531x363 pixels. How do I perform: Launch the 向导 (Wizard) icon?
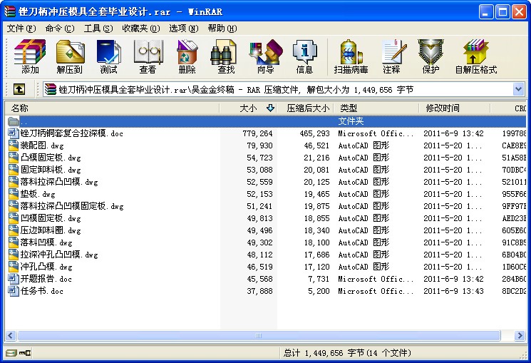tap(265, 56)
